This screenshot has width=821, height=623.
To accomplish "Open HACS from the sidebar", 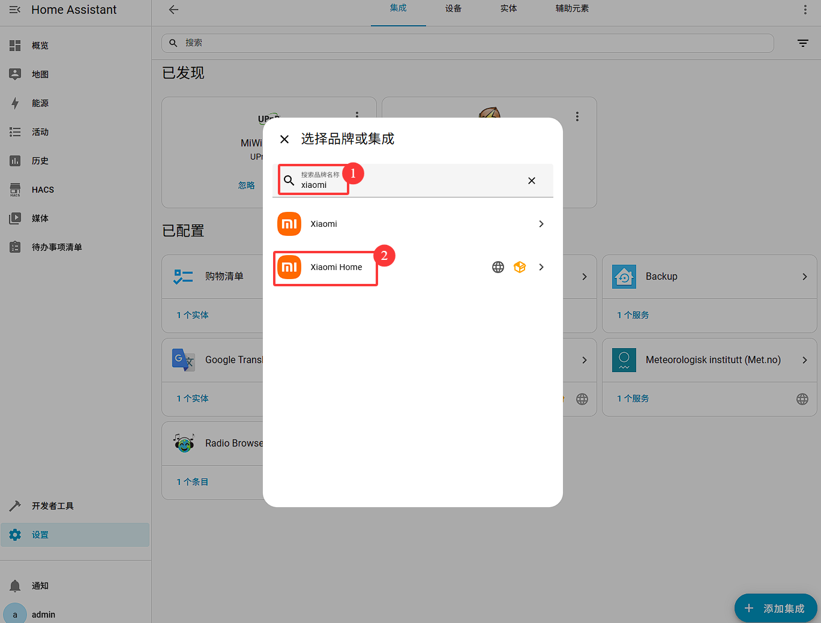I will [43, 190].
